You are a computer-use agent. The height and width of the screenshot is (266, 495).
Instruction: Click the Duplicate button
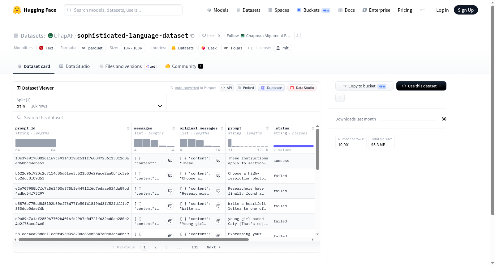pyautogui.click(x=271, y=88)
